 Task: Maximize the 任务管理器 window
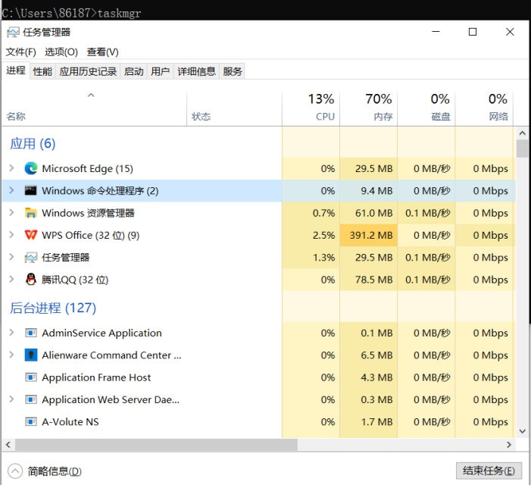[473, 32]
